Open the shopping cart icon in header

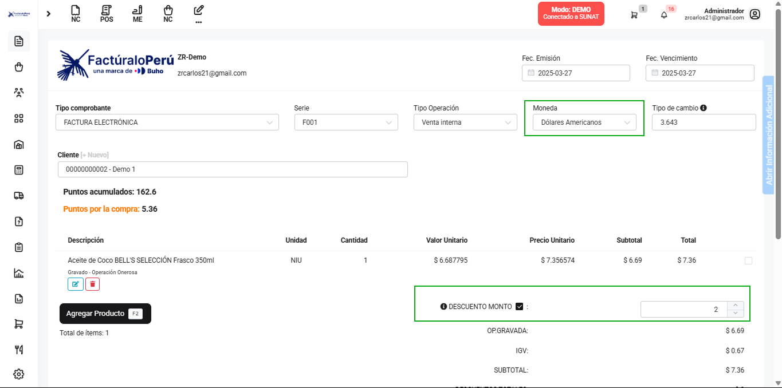634,15
